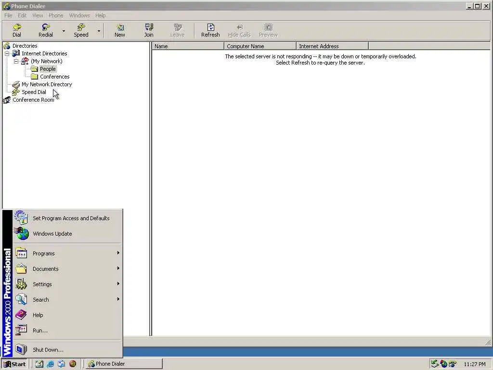Open the Phone menu

pos(56,15)
